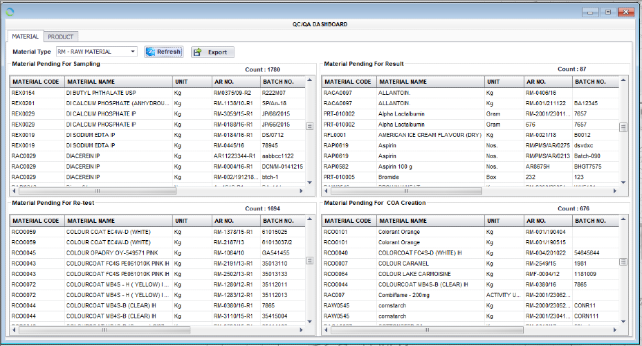Click right arrow of Re-test horizontal scrollbar

(x=301, y=329)
